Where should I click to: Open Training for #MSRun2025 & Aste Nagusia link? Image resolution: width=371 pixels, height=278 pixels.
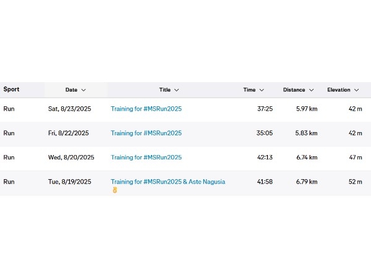168,182
